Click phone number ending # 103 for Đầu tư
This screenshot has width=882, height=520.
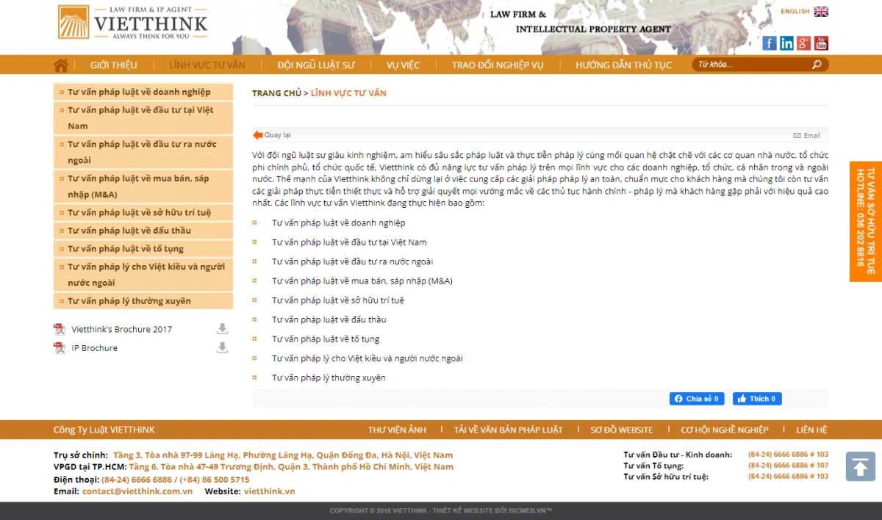(788, 455)
